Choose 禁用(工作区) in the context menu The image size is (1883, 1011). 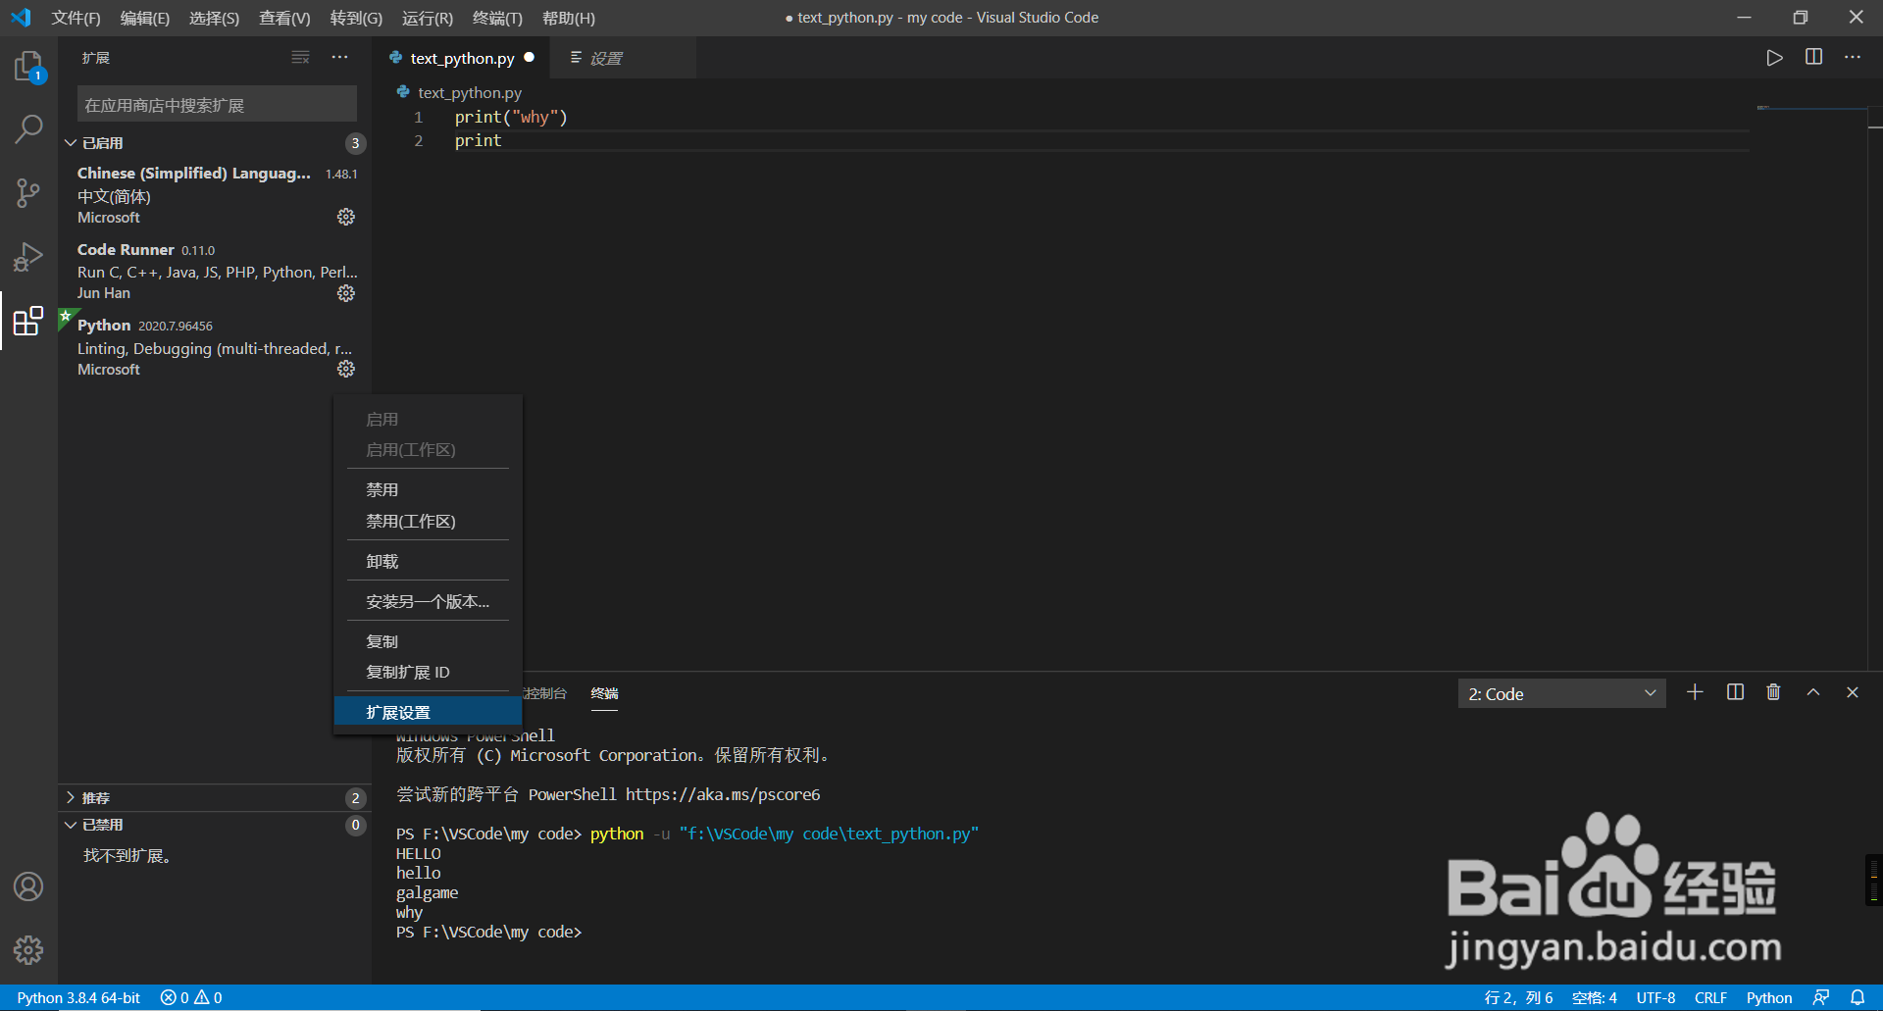pos(428,521)
